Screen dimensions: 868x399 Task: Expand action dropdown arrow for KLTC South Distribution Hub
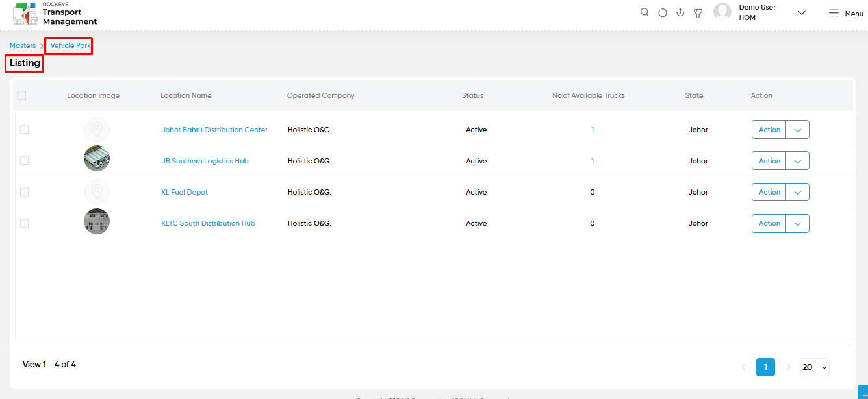coord(798,223)
